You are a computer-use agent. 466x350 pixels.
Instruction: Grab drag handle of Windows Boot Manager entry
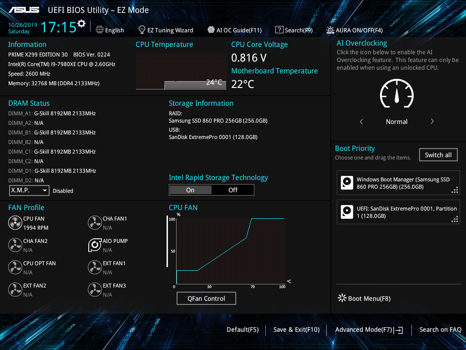tap(455, 190)
